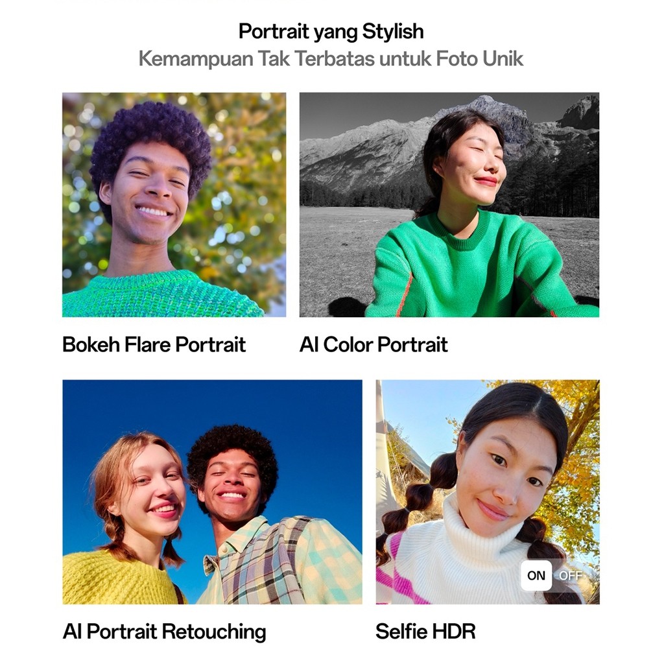Click the AI Portrait Retouching caption
This screenshot has height=664, width=664.
[164, 632]
